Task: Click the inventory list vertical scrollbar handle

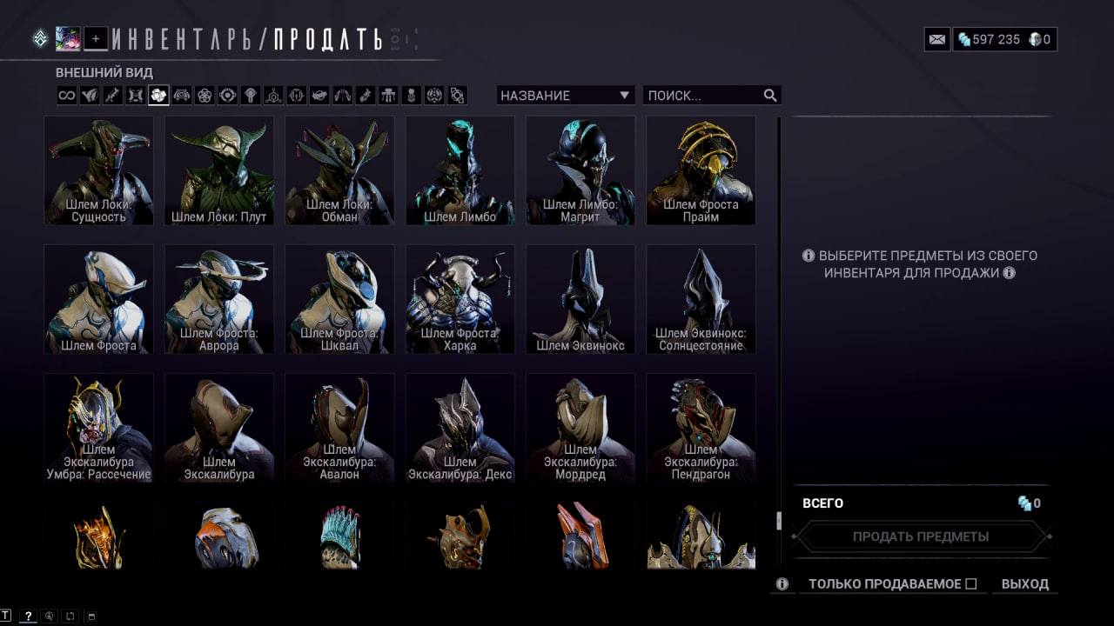Action: point(779,521)
